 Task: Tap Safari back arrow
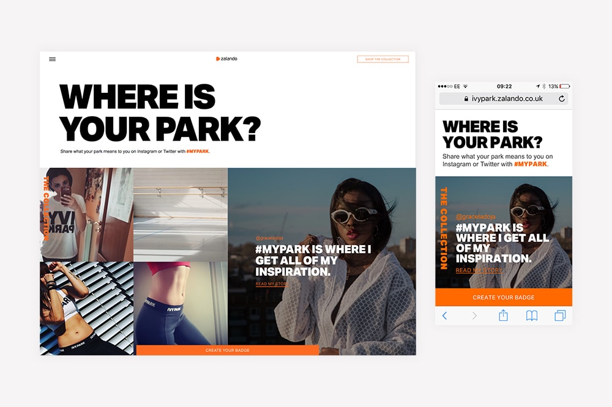pos(444,315)
